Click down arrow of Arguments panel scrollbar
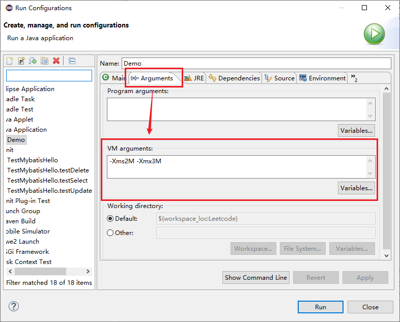The width and height of the screenshot is (400, 322). click(x=386, y=256)
